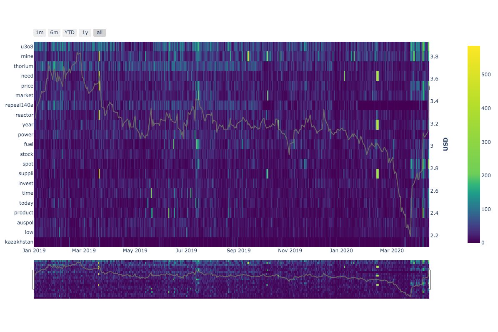Click the 'Mar 2019' x-axis tick
The width and height of the screenshot is (498, 332).
click(x=84, y=251)
